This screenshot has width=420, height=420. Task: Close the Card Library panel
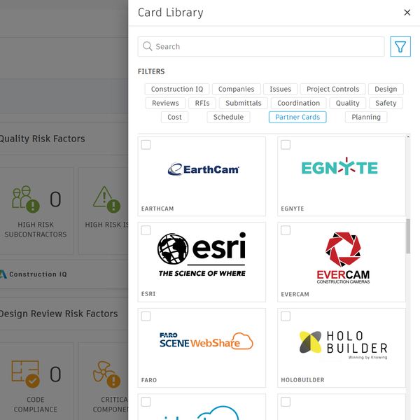[407, 13]
